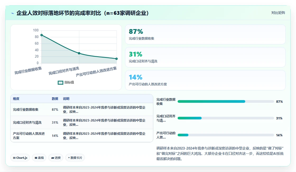This screenshot has height=172, width=296.
Task: Click the 31% progress bar for 完成口径对齐
Action: [x=226, y=118]
